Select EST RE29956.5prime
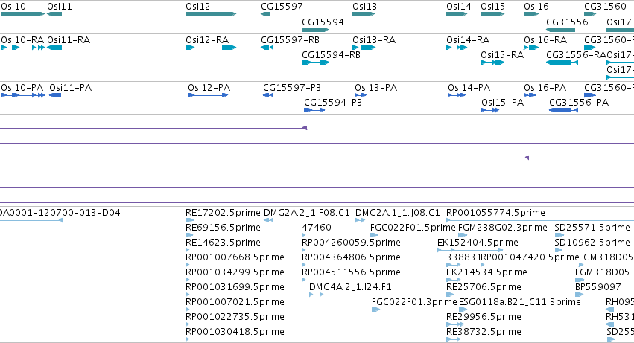634x343 pixels. click(x=484, y=317)
